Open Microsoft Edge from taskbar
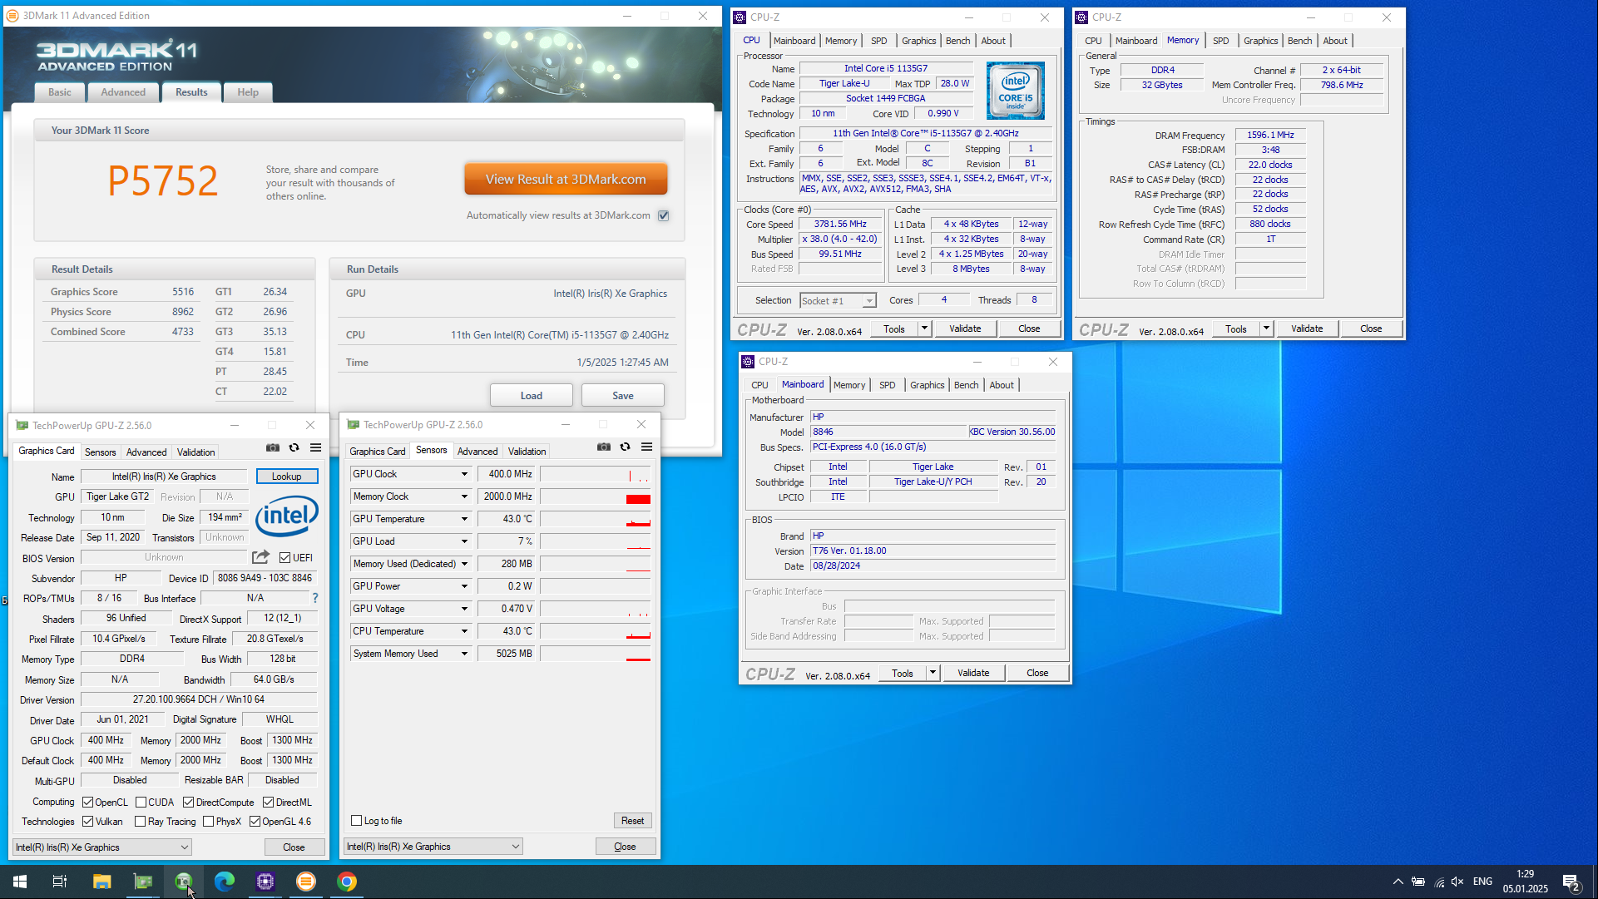1598x899 pixels. coord(224,882)
